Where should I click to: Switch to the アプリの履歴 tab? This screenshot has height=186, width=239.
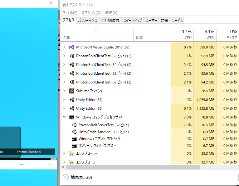click(x=110, y=20)
